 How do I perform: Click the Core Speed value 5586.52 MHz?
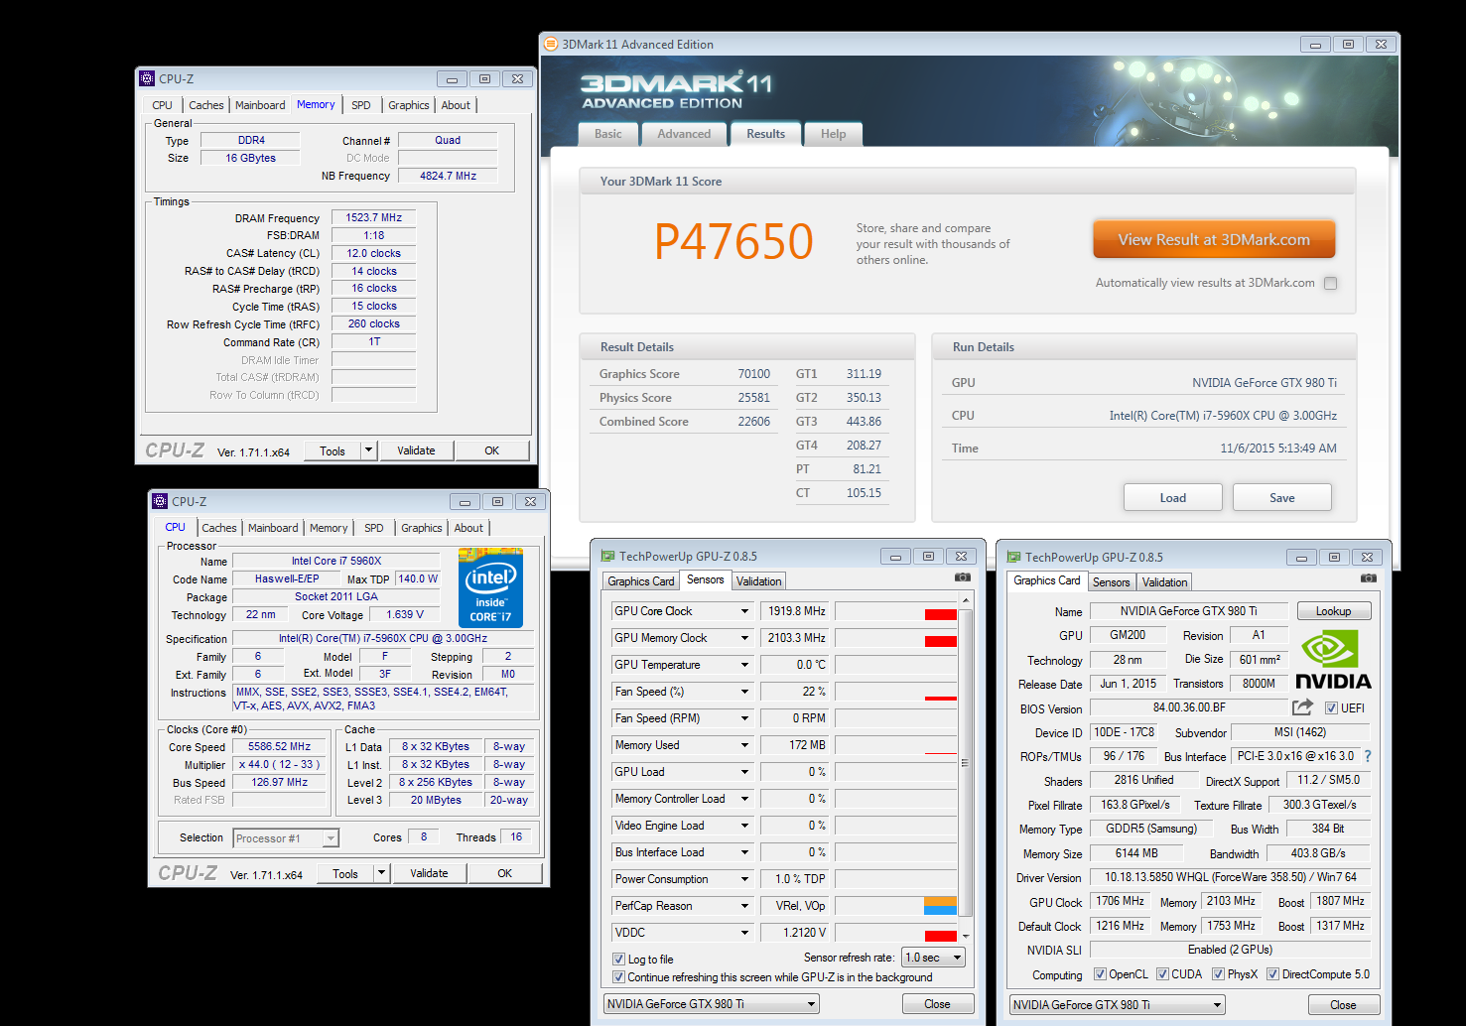(x=280, y=746)
